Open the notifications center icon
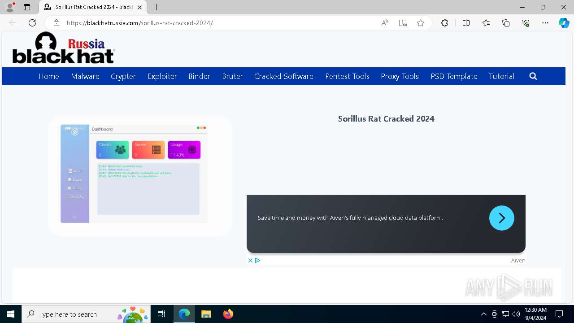 click(x=559, y=314)
